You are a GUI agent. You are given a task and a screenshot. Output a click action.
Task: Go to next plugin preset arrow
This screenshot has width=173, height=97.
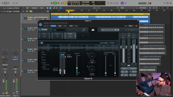[48, 26]
